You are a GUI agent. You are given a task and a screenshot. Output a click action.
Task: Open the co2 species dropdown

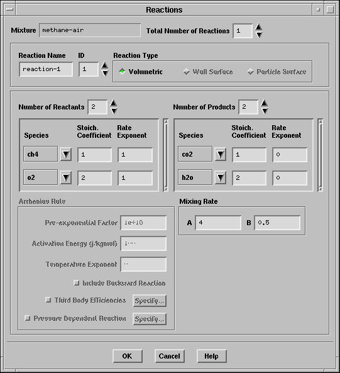[221, 154]
